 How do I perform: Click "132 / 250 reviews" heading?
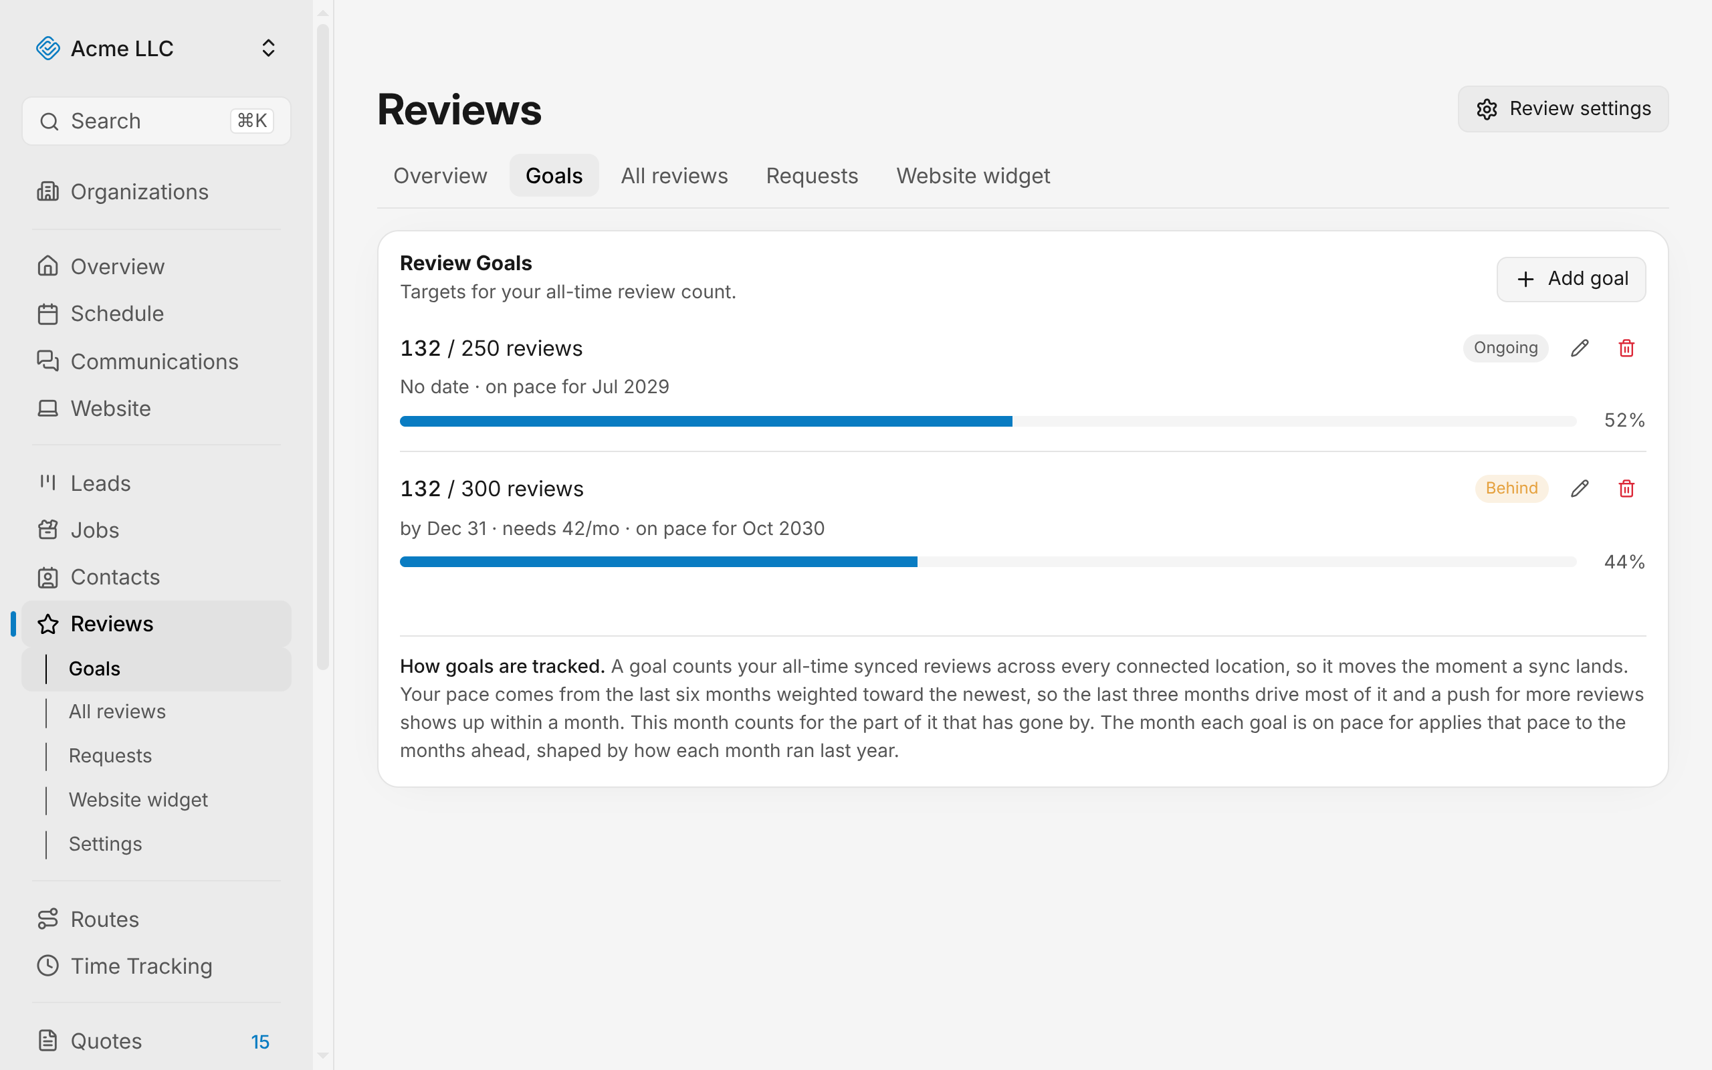tap(491, 348)
